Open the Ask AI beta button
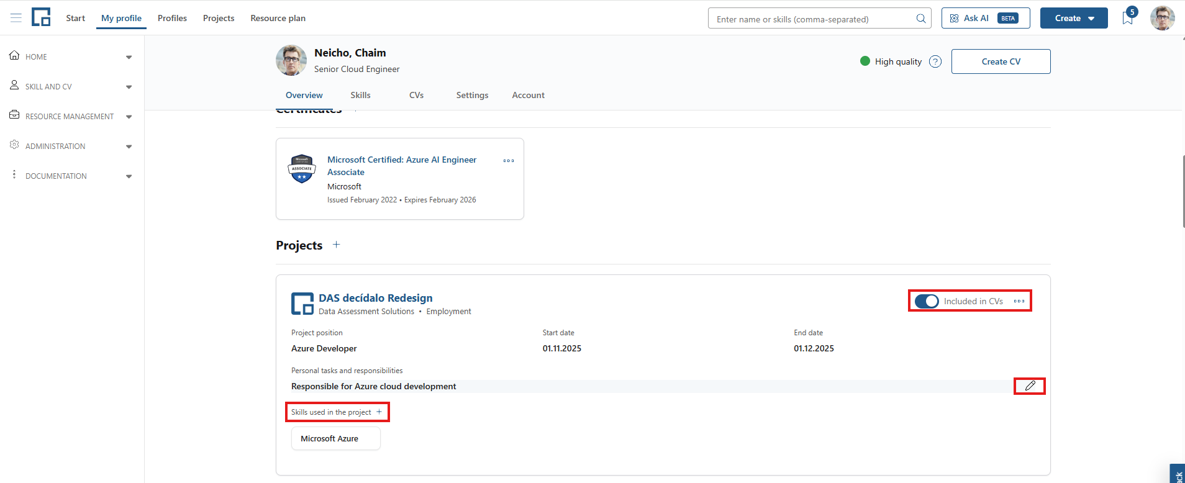Image resolution: width=1185 pixels, height=483 pixels. click(986, 18)
